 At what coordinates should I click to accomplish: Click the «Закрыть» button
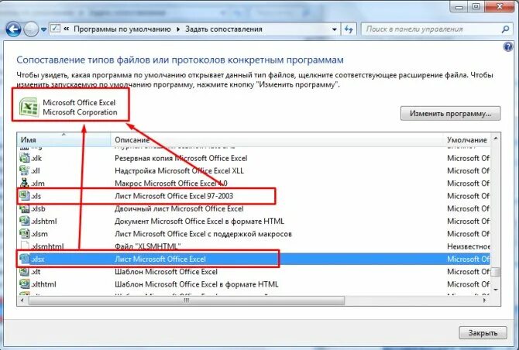[x=483, y=333]
